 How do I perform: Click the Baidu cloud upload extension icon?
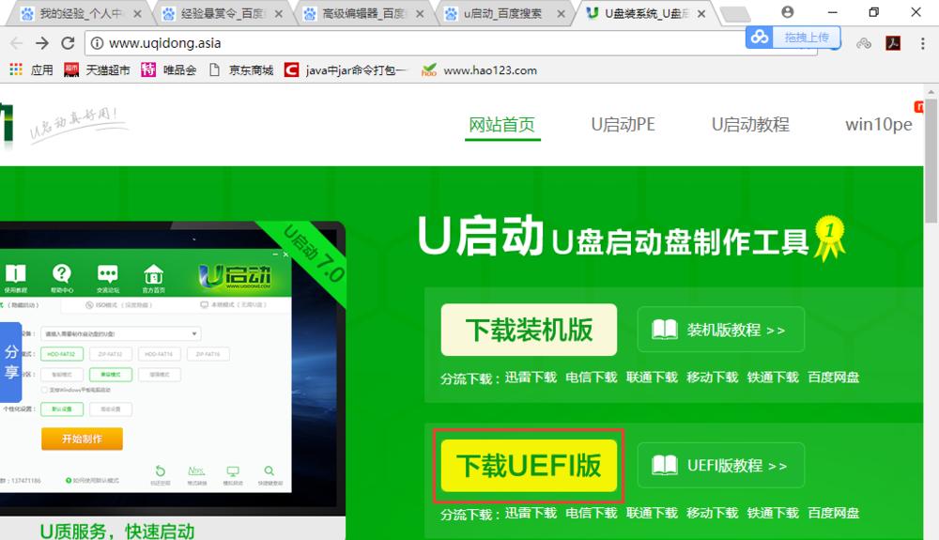click(x=760, y=38)
